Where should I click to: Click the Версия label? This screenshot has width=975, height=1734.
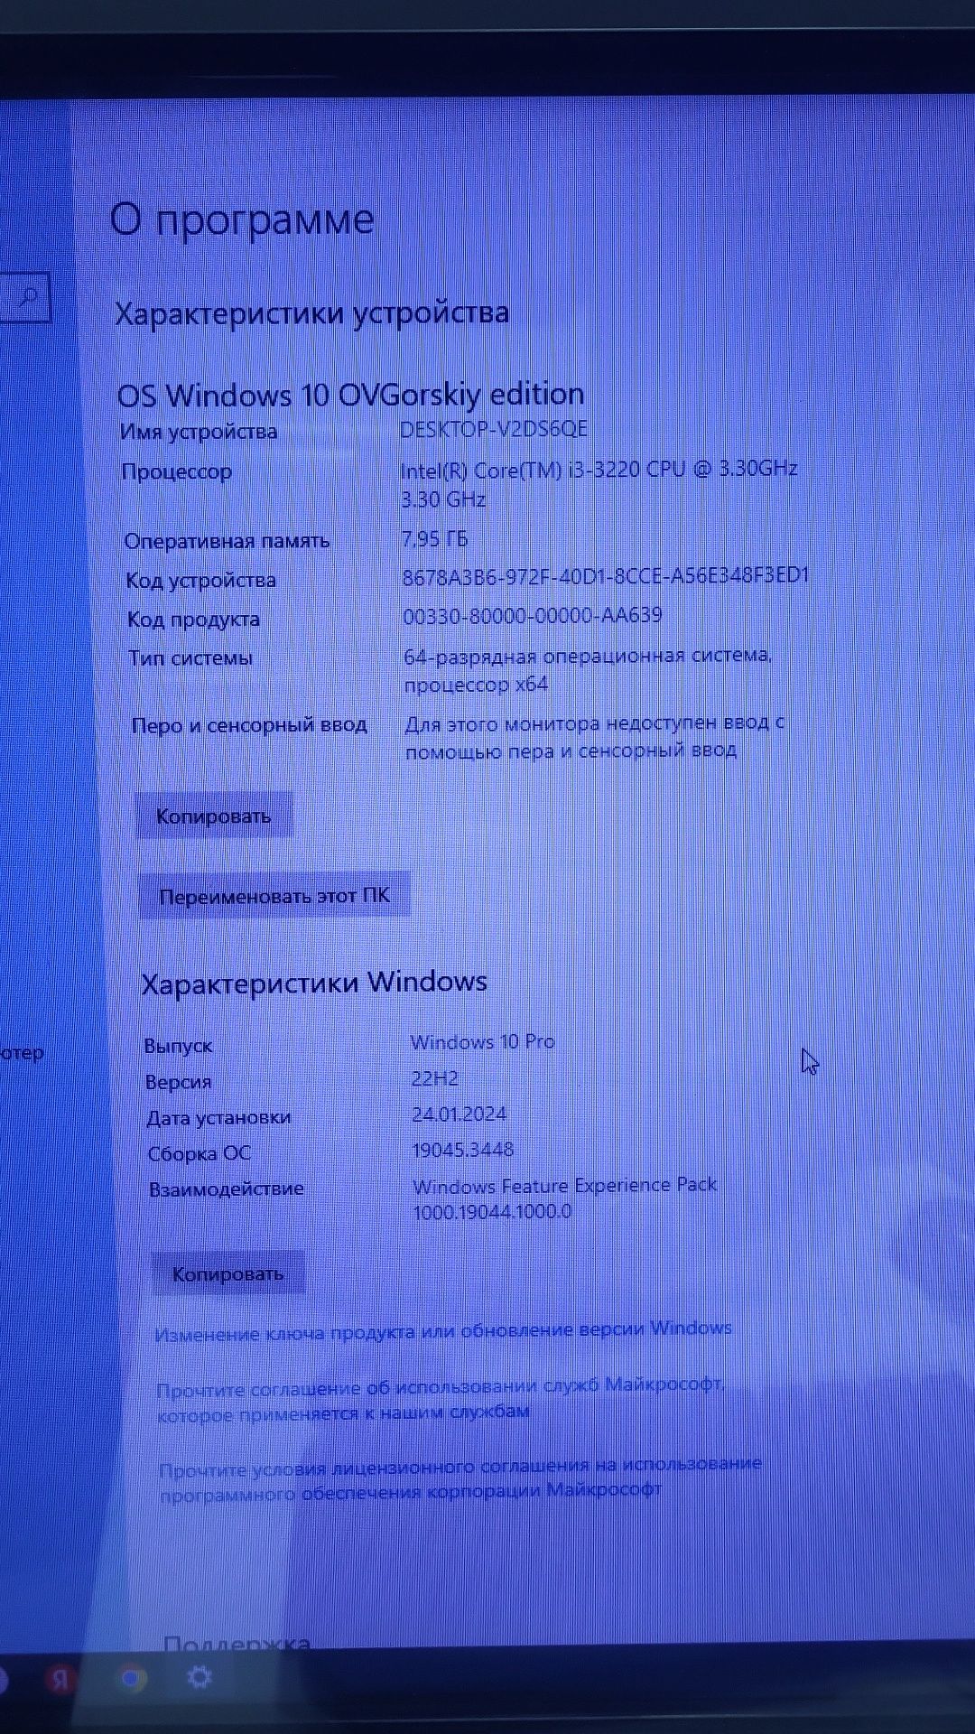click(179, 1082)
